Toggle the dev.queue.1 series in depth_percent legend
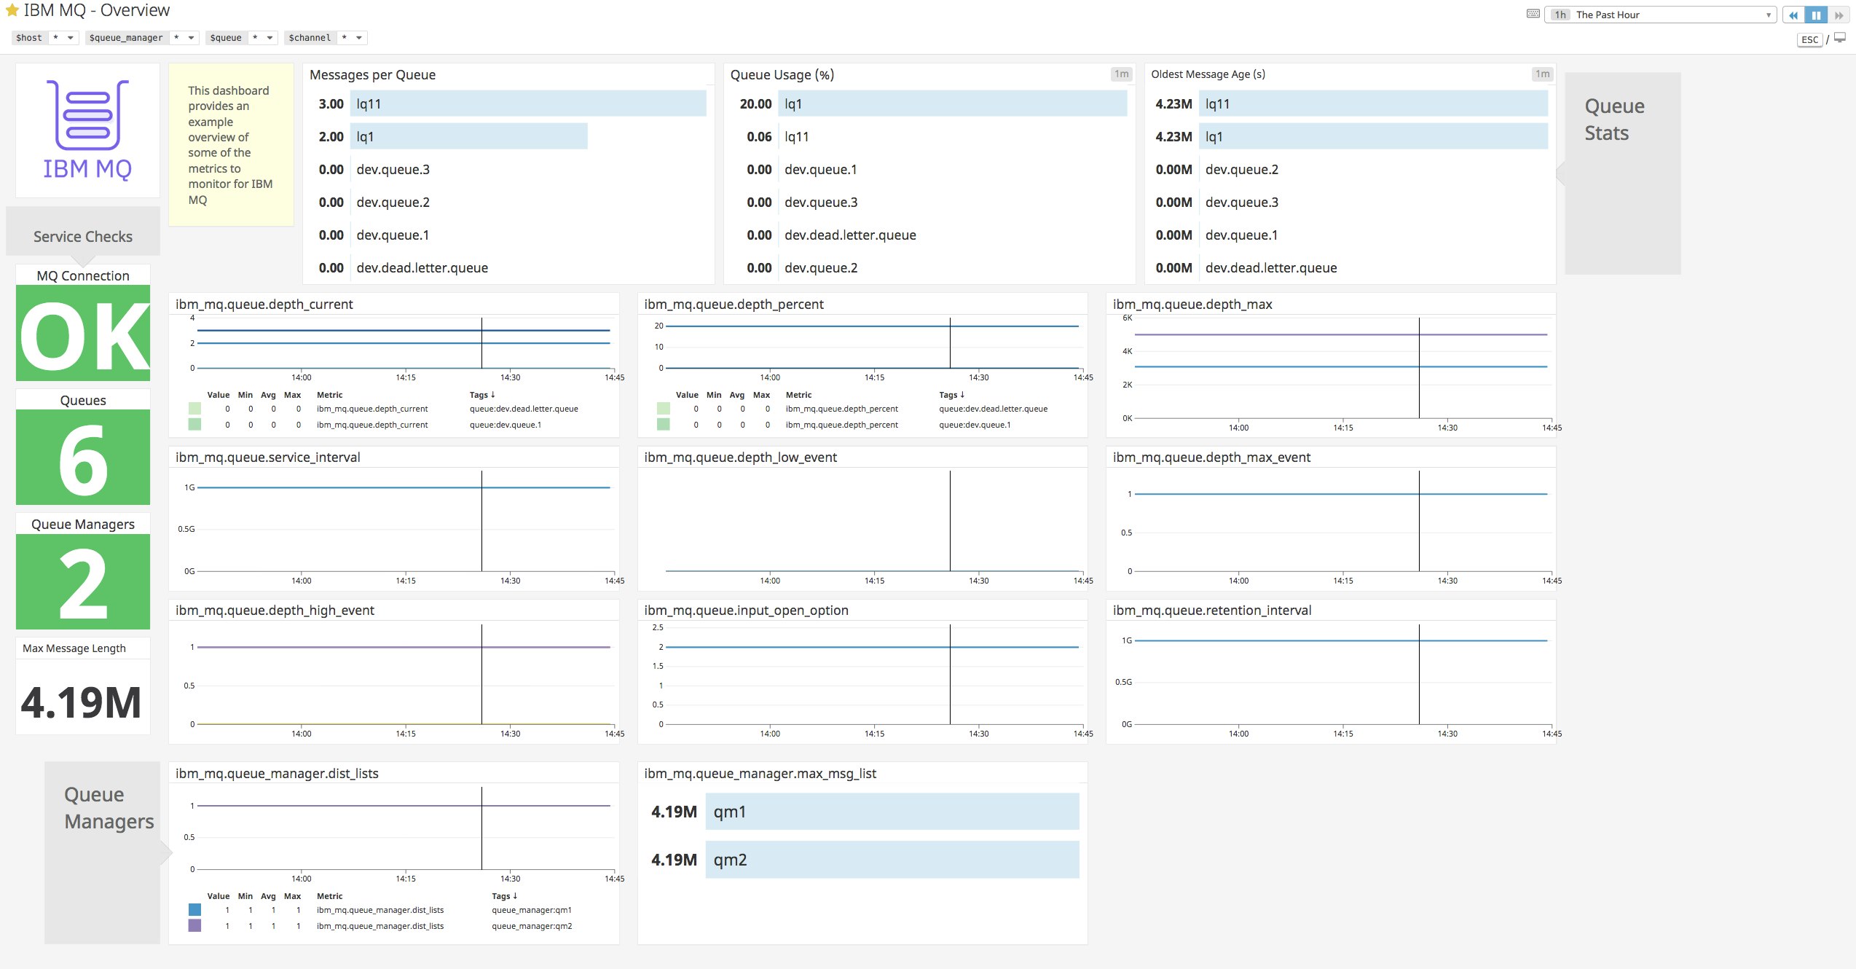The height and width of the screenshot is (969, 1856). pyautogui.click(x=662, y=424)
